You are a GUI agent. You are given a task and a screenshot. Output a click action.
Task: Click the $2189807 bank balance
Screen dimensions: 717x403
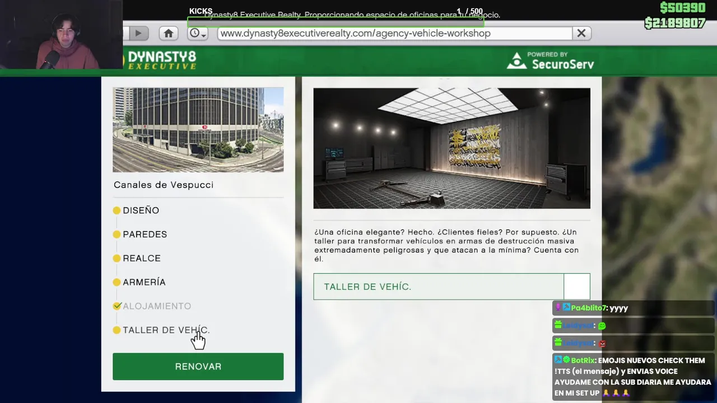(675, 23)
